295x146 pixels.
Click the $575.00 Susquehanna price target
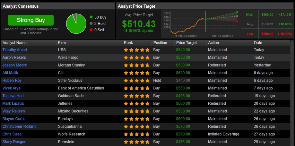(183, 127)
